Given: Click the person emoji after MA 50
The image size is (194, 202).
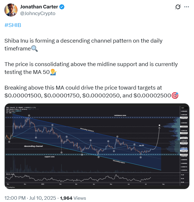Looking at the screenshot, I should pos(54,72).
